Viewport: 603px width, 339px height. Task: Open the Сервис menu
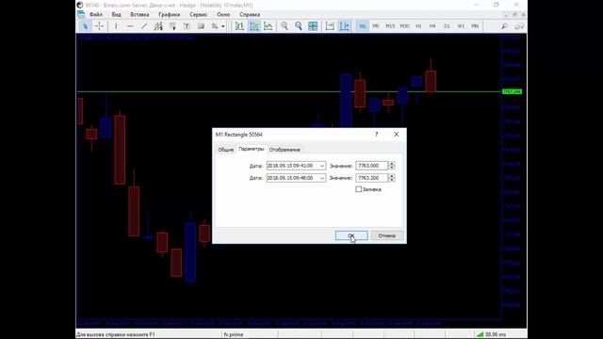(199, 15)
